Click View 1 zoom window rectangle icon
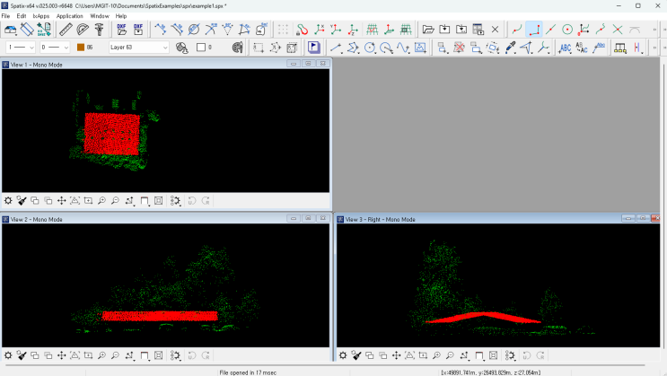The image size is (667, 376). tap(88, 201)
